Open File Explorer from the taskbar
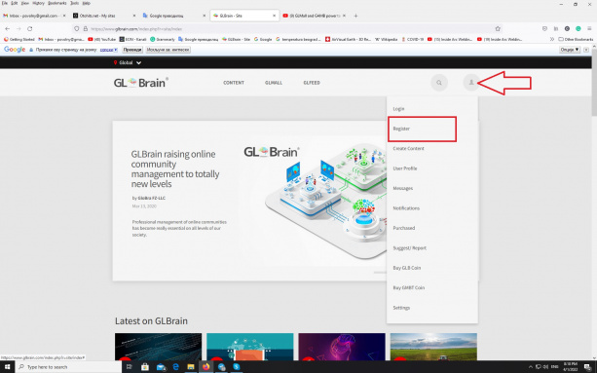597x373 pixels. pyautogui.click(x=191, y=367)
